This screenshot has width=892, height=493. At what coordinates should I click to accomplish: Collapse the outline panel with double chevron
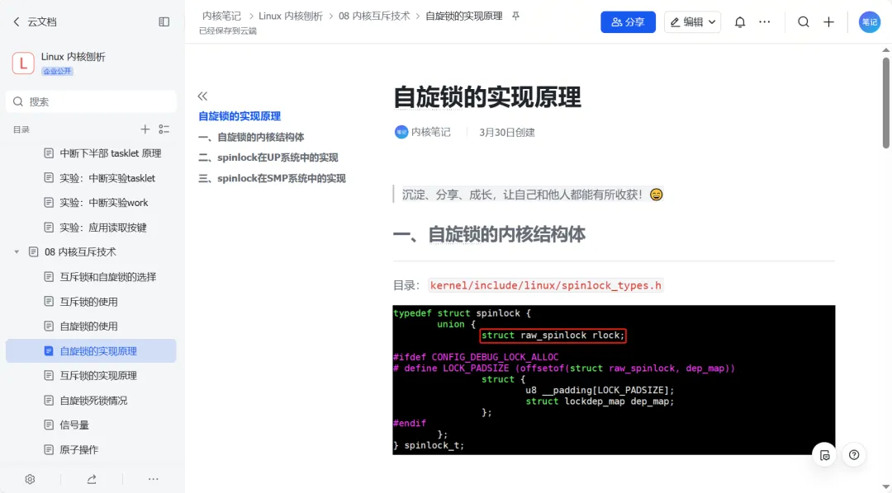pos(202,96)
